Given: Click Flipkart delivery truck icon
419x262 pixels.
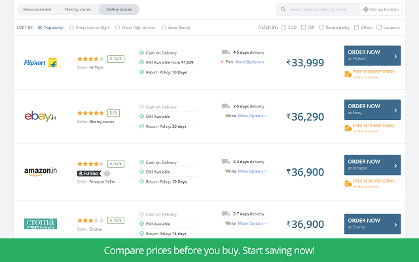Looking at the screenshot, I should (225, 52).
